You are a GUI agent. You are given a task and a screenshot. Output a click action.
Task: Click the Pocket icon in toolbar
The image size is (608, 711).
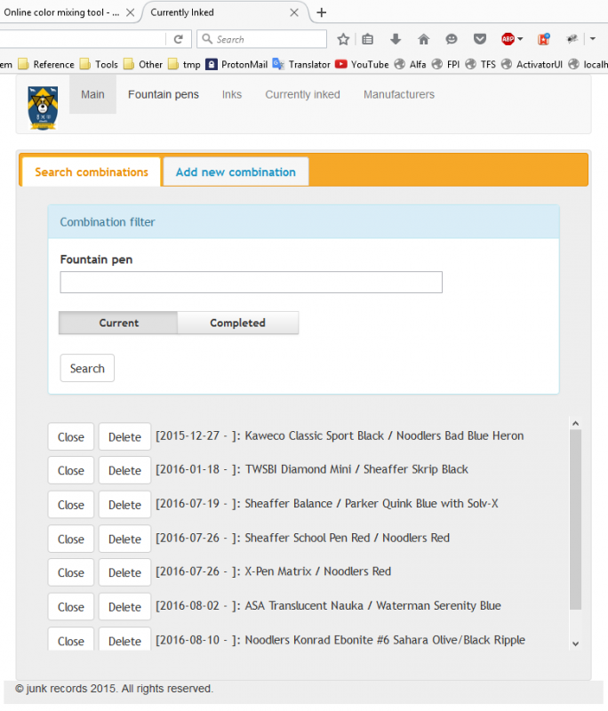(479, 39)
